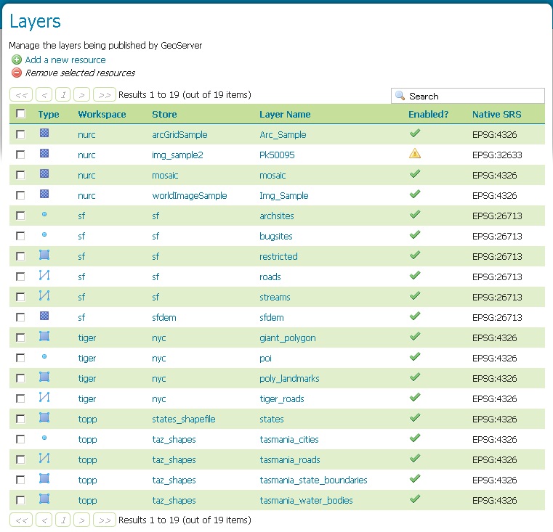Jump to last page with bottom >> button
The image size is (553, 532).
[x=105, y=520]
